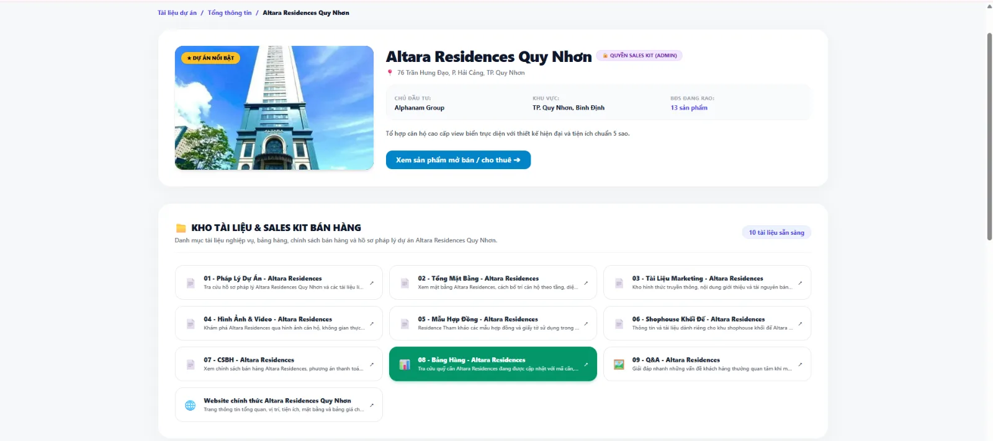Click the page vertical scrollbar thumb
Screen dimensions: 993x441
click(x=989, y=136)
